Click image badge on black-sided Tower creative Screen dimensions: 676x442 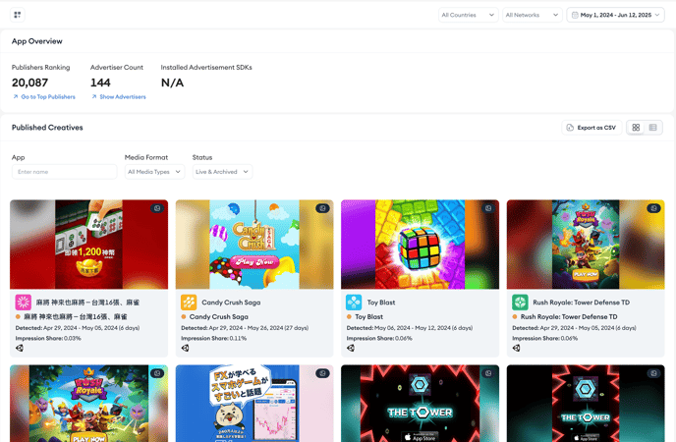(653, 373)
